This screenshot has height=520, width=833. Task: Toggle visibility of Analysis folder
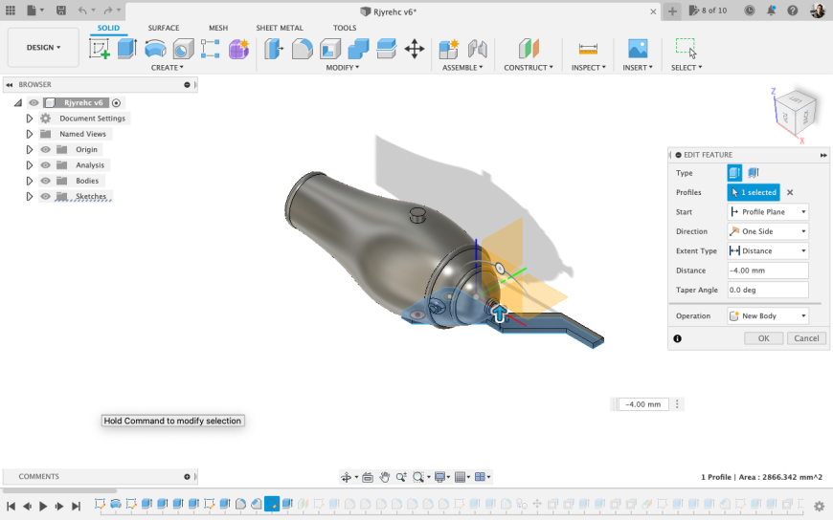click(46, 165)
